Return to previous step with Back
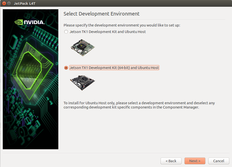Image resolution: width=232 pixels, height=167 pixels. tap(171, 161)
